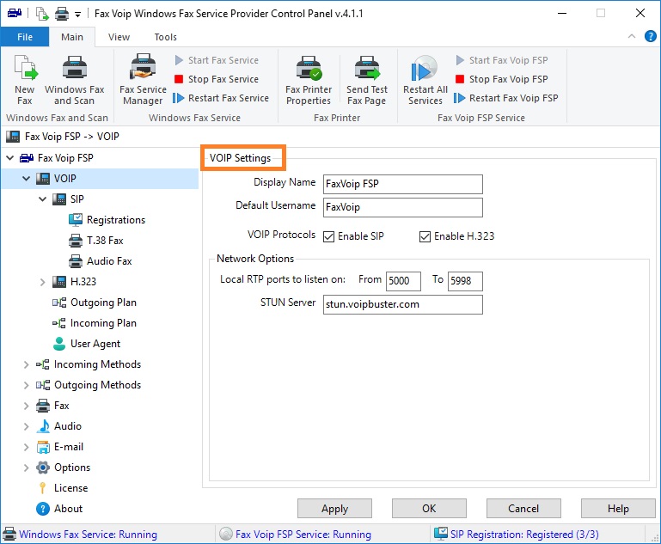Screen dimensions: 661x544
Task: Open the Fax Service Manager
Action: [143, 80]
